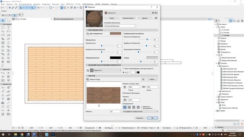
Task: Open the Конструирование menu
Action: (25, 4)
